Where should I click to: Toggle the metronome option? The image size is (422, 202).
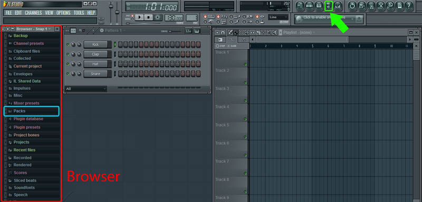205,22
